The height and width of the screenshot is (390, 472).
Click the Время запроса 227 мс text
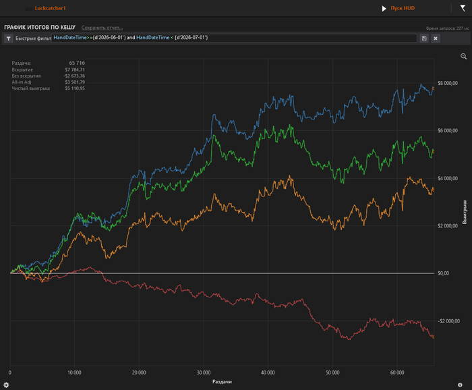(x=447, y=28)
